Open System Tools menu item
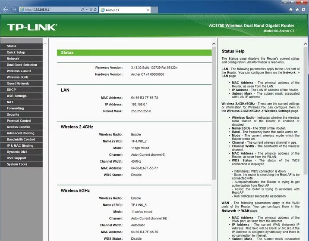This screenshot has height=241, width=309. click(21, 164)
